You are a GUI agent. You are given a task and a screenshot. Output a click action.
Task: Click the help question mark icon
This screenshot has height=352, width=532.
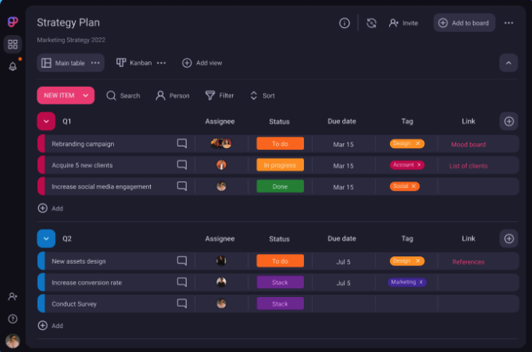(12, 319)
